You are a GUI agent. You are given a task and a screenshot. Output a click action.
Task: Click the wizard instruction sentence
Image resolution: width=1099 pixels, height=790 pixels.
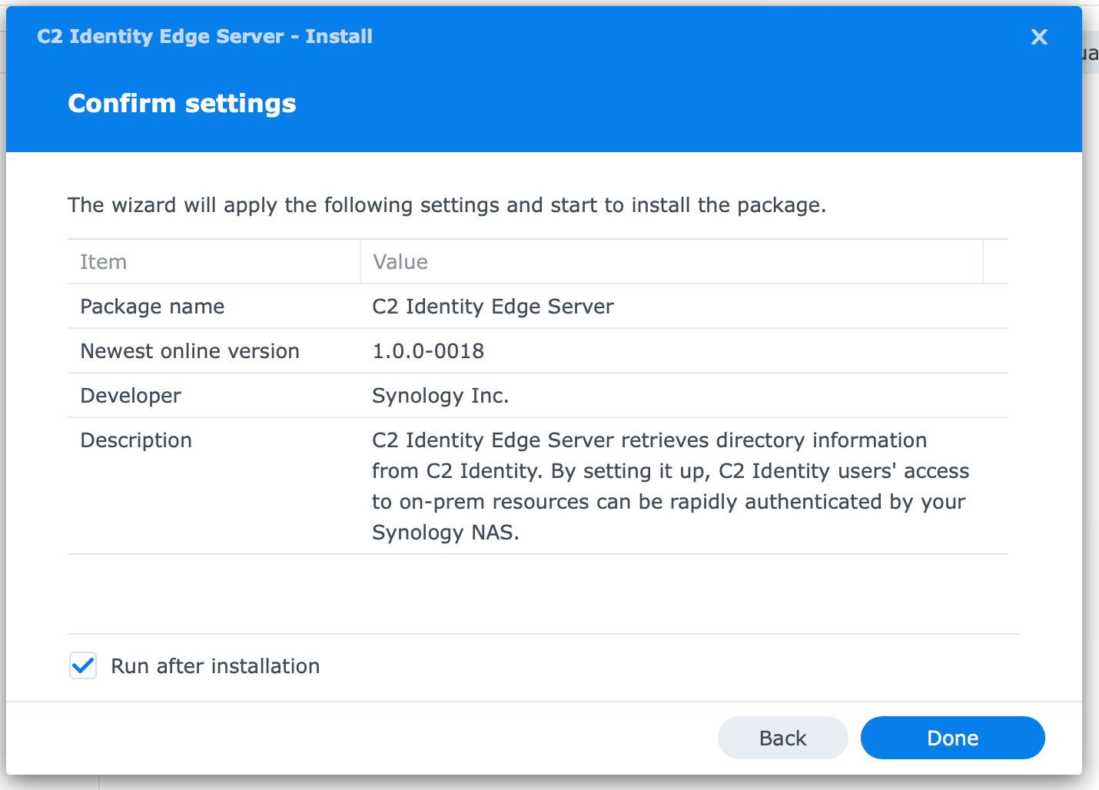coord(447,205)
